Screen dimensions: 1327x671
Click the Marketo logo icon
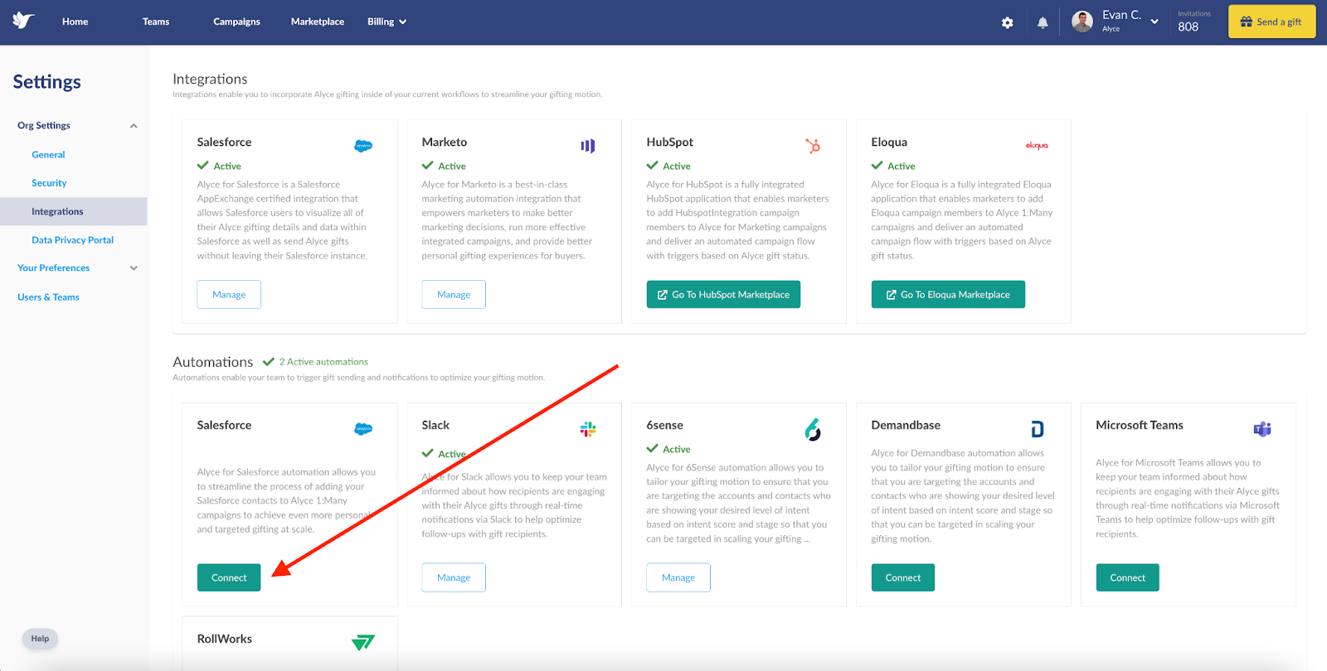tap(588, 146)
